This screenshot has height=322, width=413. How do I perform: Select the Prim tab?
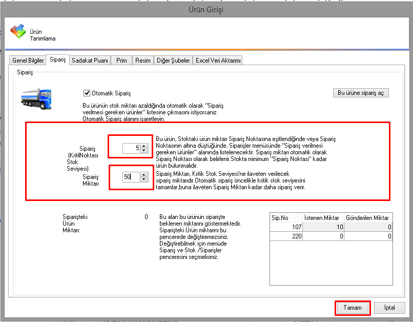pos(121,61)
